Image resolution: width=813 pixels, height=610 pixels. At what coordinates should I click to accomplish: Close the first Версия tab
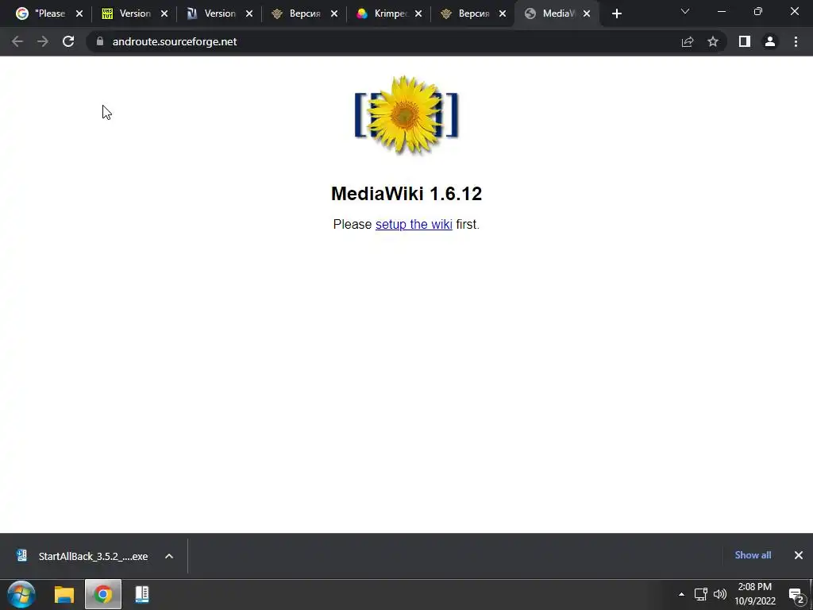(334, 14)
